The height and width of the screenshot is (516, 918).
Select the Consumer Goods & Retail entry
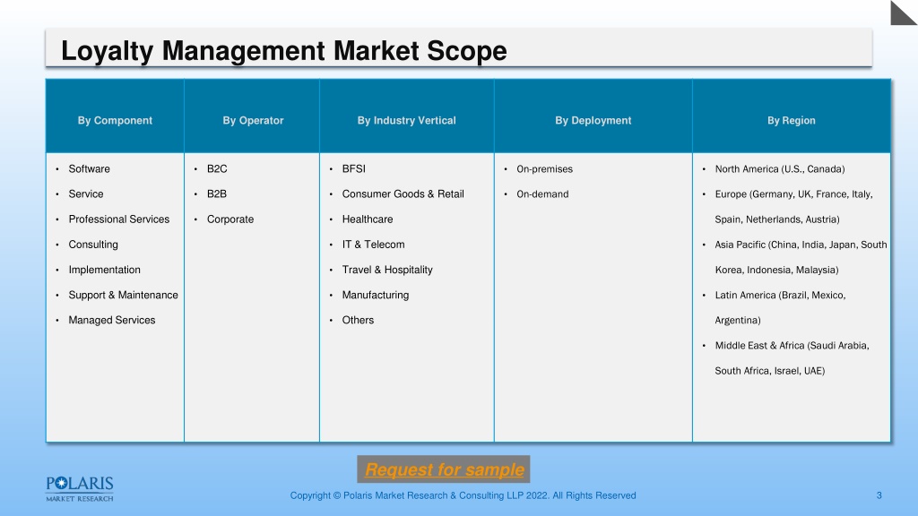[403, 194]
